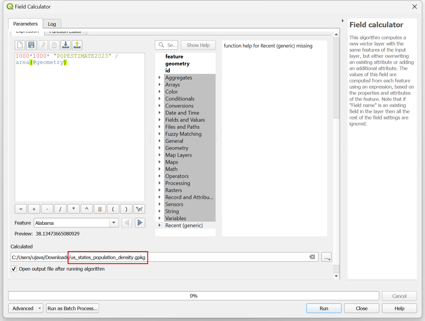Select the Parameters tab
This screenshot has width=425, height=321.
pos(25,24)
